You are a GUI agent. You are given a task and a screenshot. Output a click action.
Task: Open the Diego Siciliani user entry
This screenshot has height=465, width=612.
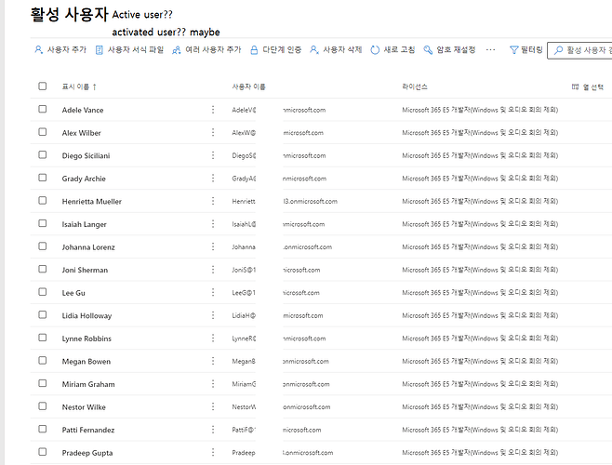(x=86, y=155)
